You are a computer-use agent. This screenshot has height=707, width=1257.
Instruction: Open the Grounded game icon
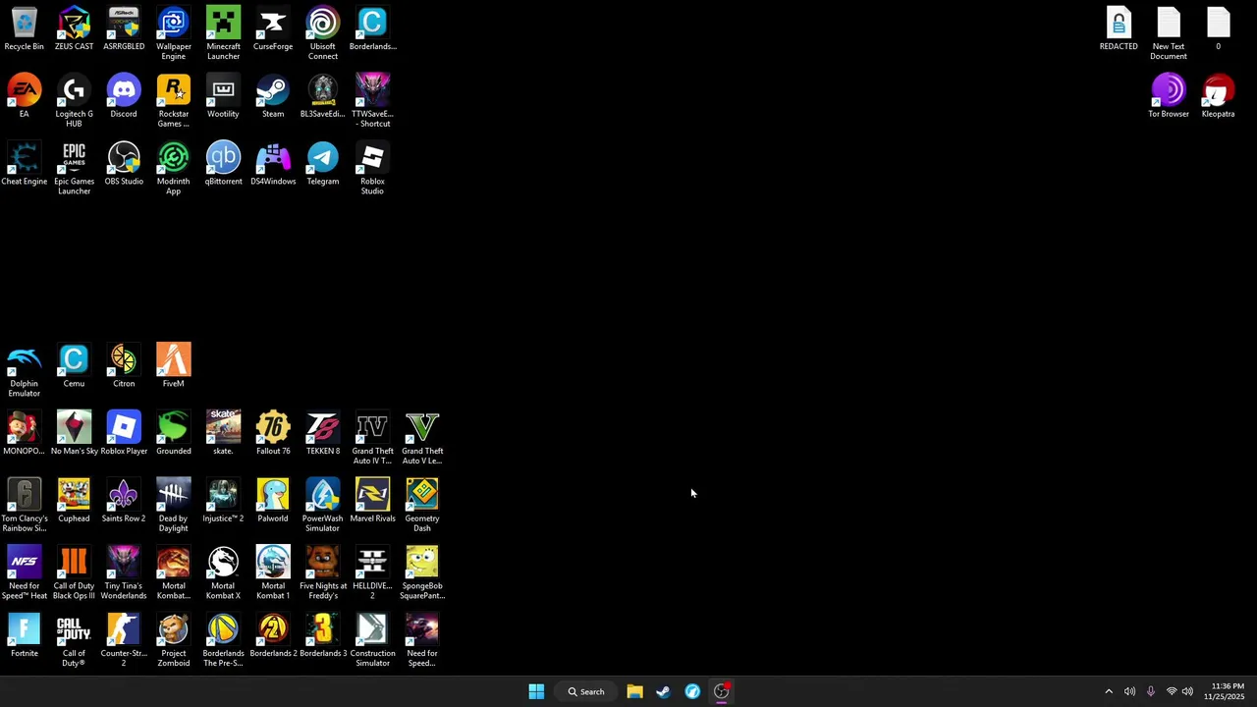(x=174, y=434)
